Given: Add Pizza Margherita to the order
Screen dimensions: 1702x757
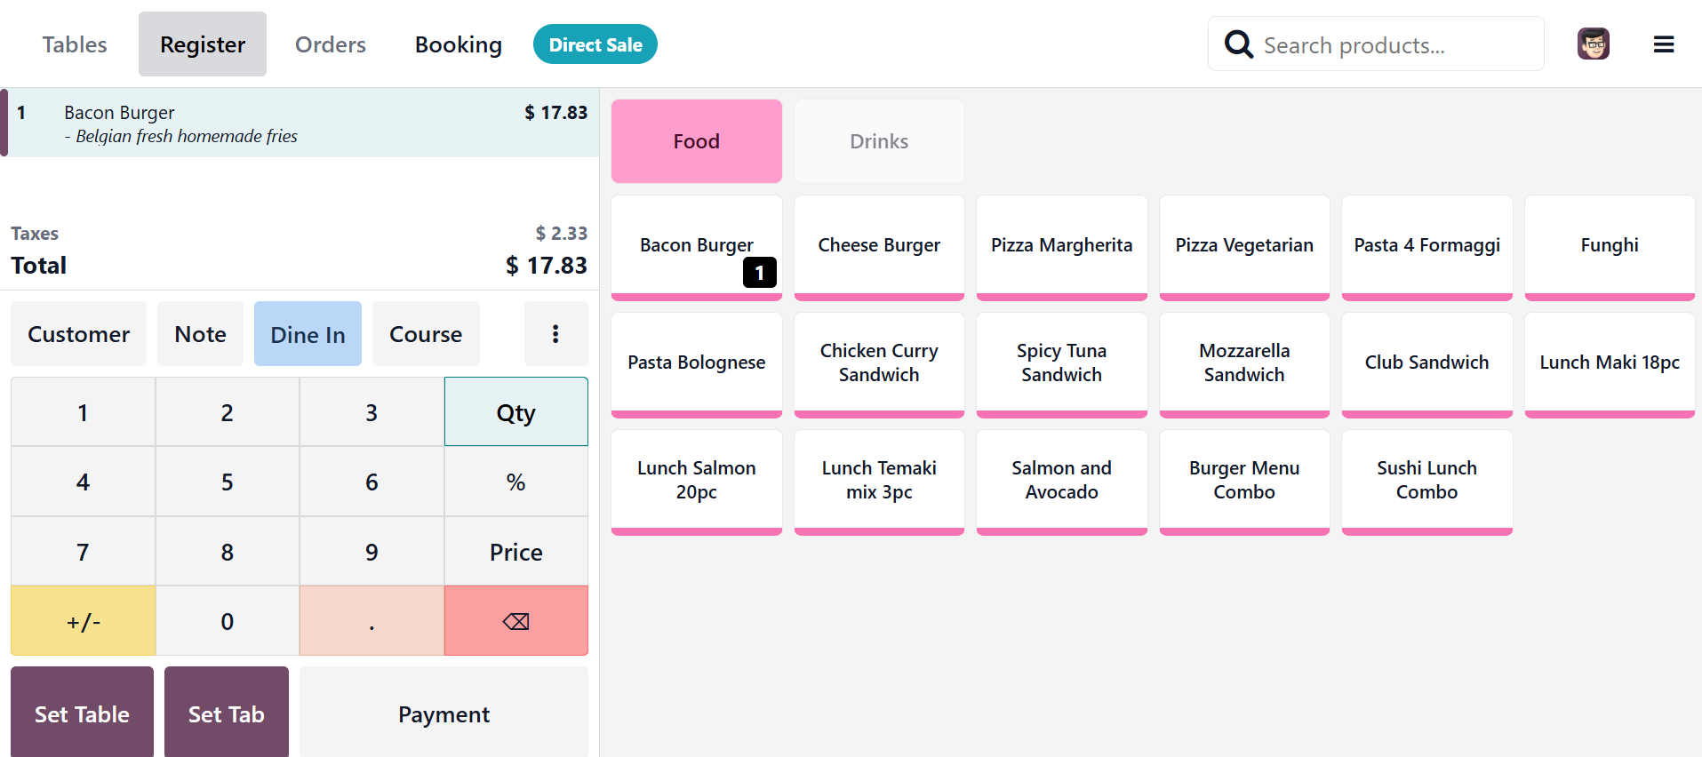Looking at the screenshot, I should [1061, 246].
